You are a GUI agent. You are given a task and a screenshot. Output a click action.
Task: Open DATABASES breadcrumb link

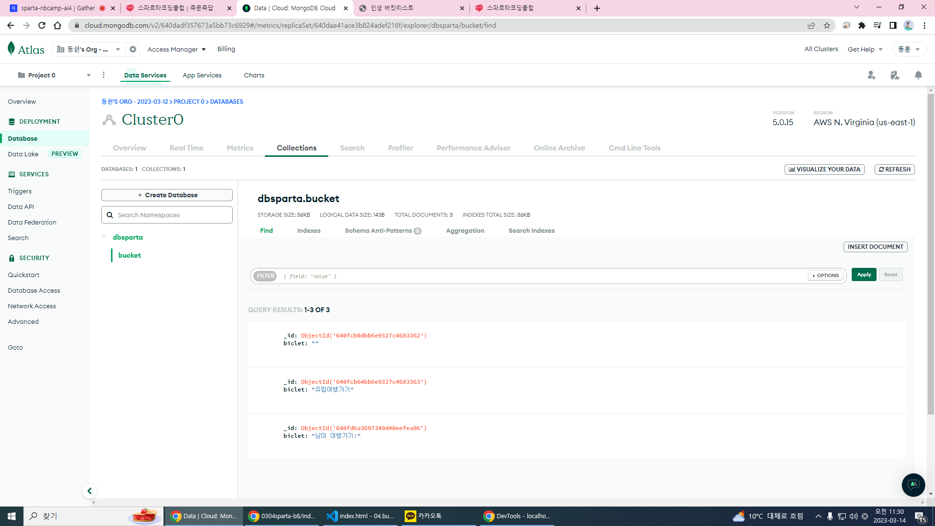click(x=226, y=102)
